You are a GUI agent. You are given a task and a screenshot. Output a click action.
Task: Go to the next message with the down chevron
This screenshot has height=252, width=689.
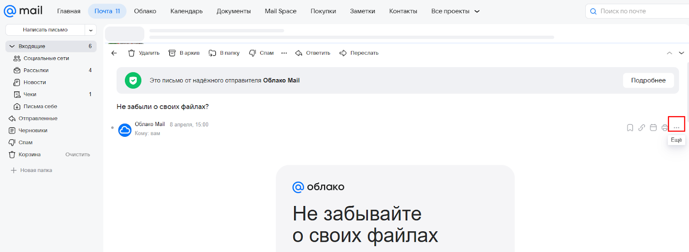click(681, 53)
